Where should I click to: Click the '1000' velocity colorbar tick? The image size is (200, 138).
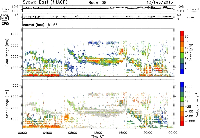pyautogui.click(x=189, y=87)
